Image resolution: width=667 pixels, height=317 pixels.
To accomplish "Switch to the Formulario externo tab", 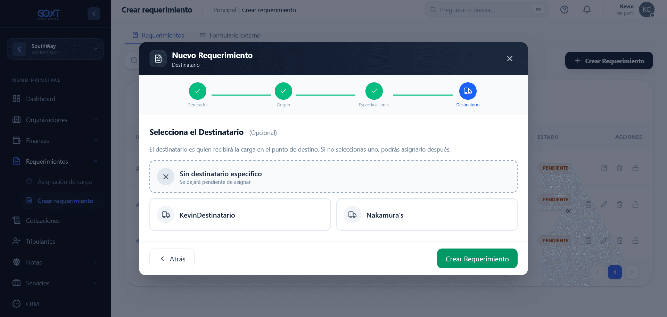I will click(230, 35).
